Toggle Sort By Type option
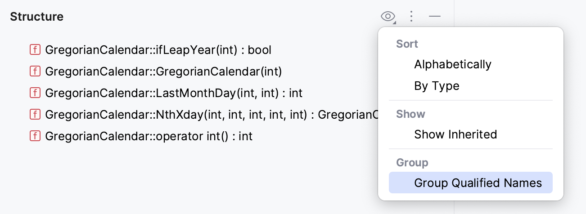 pyautogui.click(x=437, y=86)
